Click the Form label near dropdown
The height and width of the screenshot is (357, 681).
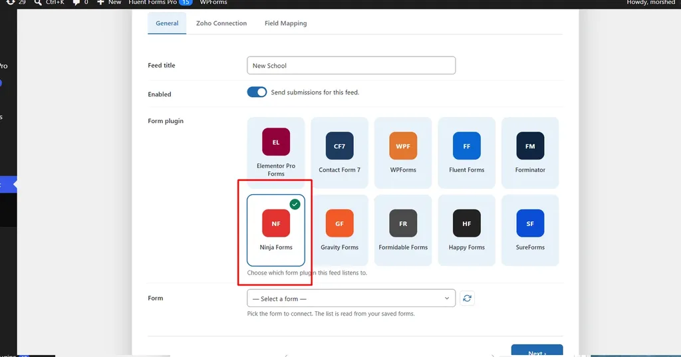coord(155,298)
